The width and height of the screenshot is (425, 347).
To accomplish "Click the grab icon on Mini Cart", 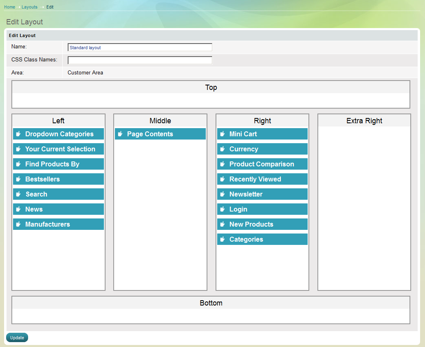I will [222, 134].
